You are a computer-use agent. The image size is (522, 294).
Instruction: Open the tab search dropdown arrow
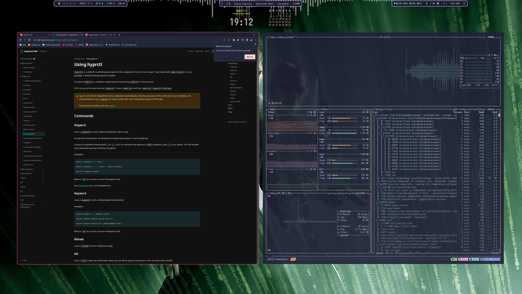click(x=254, y=35)
